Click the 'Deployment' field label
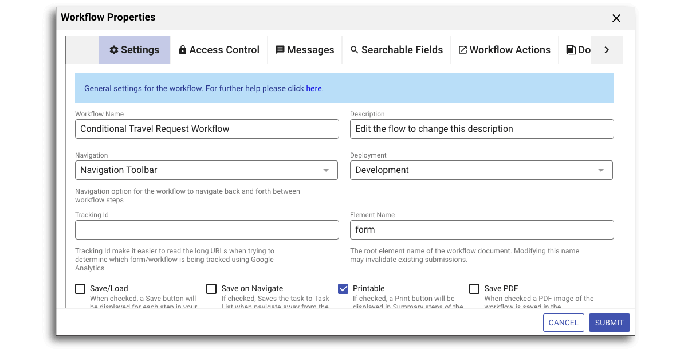Screen dimensions: 688x357 pos(368,155)
